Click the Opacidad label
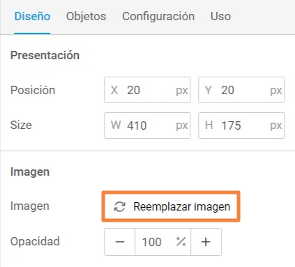 [x=35, y=241]
